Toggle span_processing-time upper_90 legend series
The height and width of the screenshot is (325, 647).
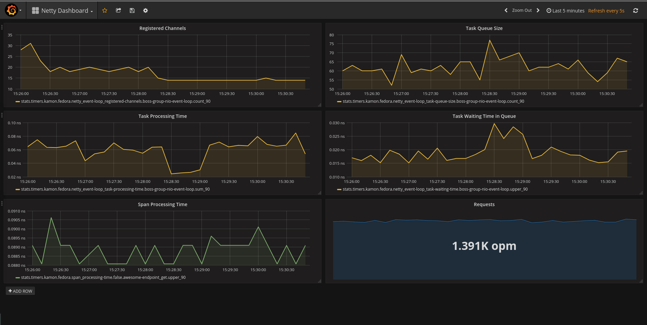(103, 278)
